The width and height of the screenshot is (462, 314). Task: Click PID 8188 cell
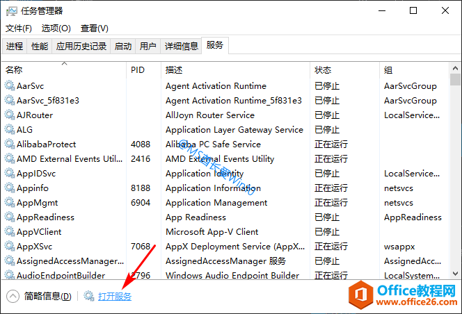141,188
